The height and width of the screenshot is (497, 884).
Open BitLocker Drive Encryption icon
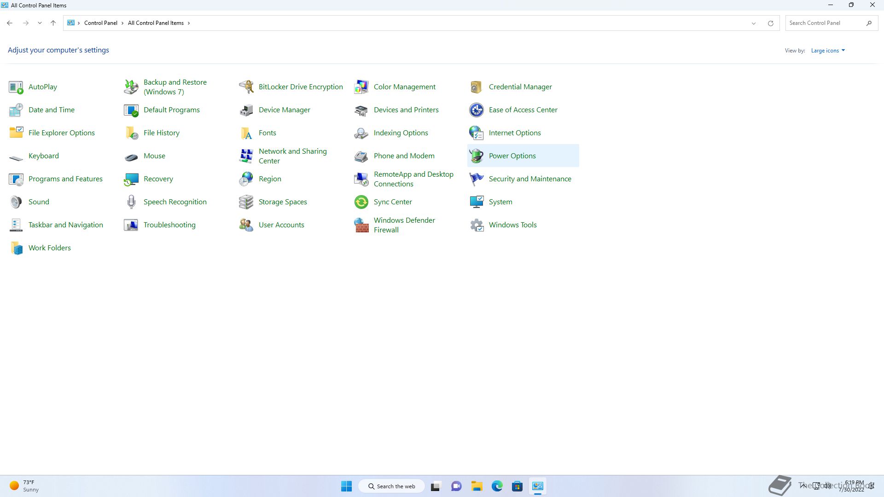tap(246, 87)
